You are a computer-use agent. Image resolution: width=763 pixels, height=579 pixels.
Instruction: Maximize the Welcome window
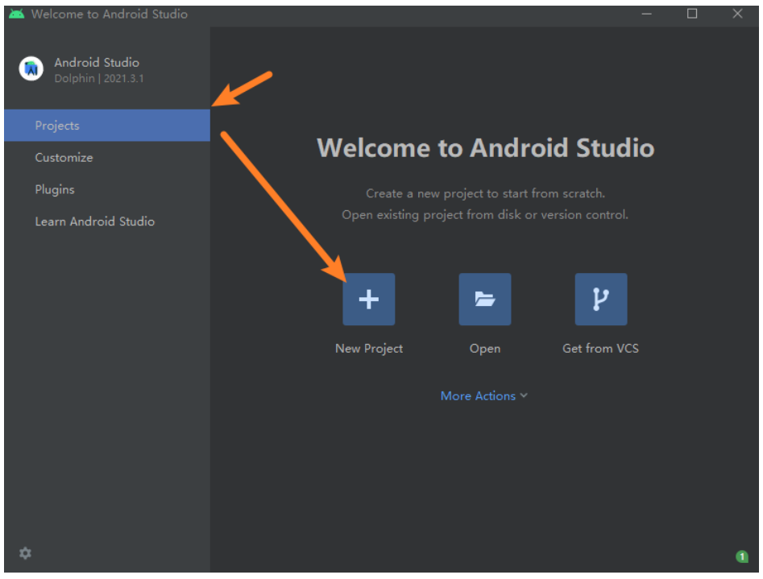tap(692, 14)
